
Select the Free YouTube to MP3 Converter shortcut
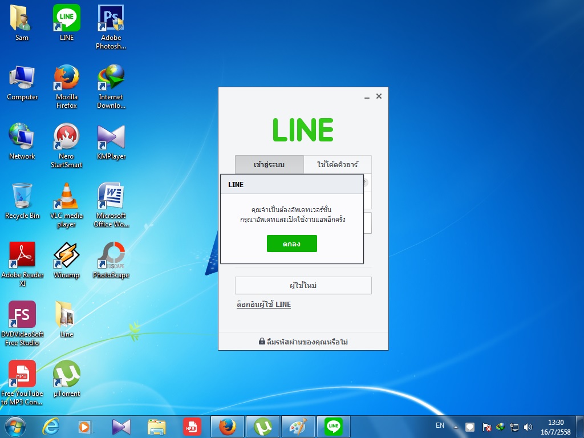[x=22, y=383]
